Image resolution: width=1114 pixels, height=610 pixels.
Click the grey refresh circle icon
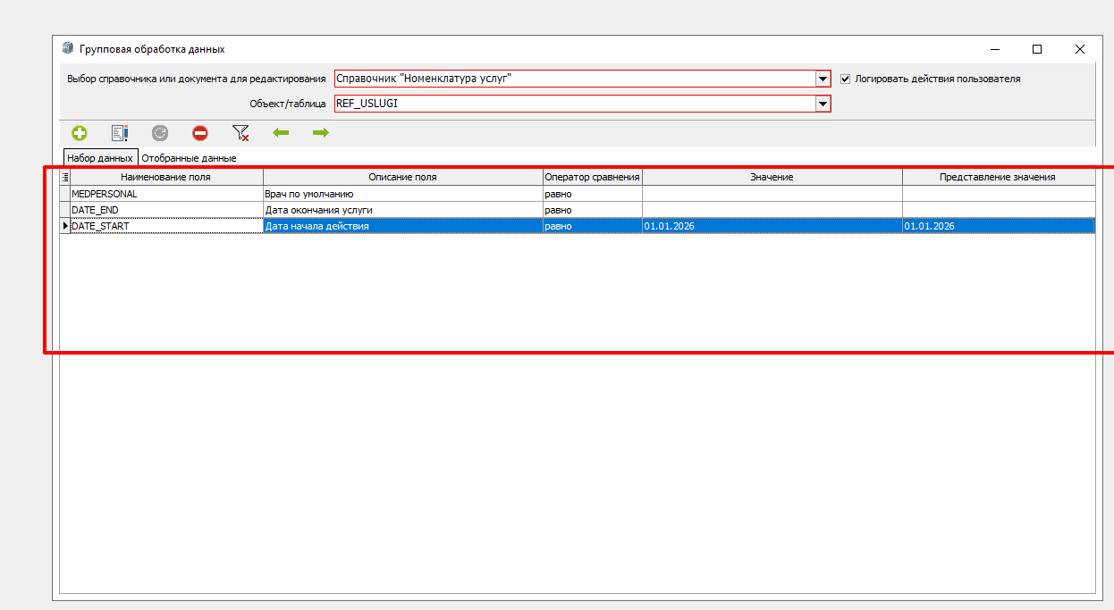pyautogui.click(x=160, y=133)
